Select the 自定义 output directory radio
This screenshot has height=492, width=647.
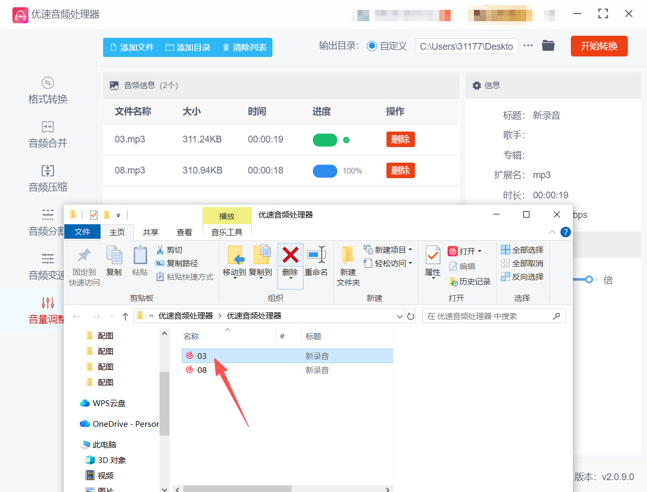tap(372, 46)
